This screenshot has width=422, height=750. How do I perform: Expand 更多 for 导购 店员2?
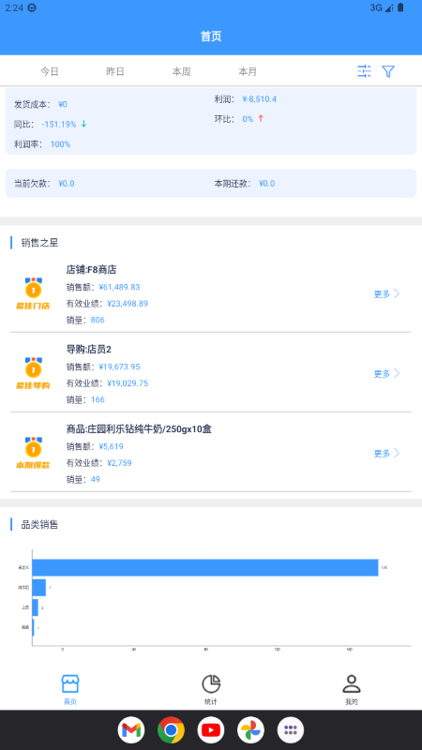click(x=386, y=373)
